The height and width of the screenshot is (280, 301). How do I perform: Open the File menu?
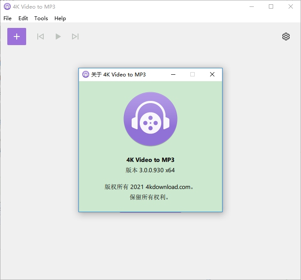(x=7, y=18)
